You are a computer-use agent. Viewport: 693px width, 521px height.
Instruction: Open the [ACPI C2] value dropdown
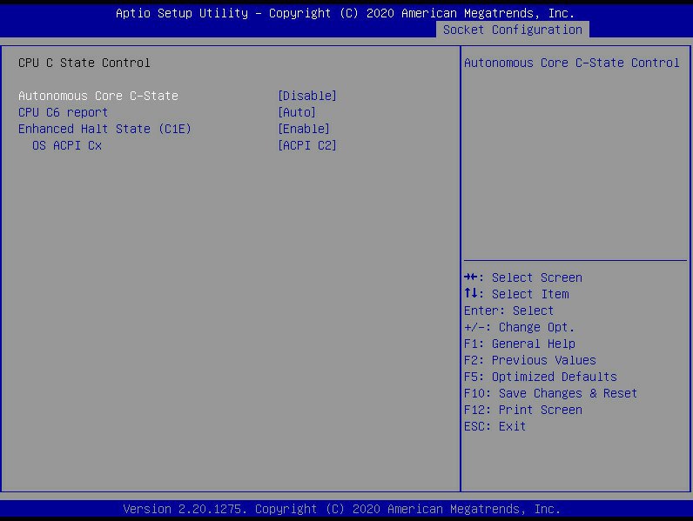(307, 145)
